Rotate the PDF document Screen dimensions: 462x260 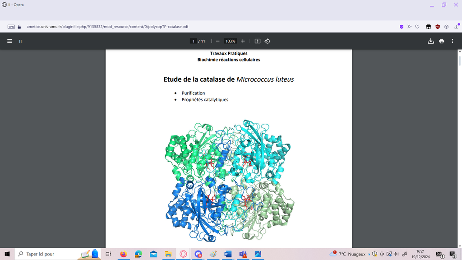click(x=267, y=41)
